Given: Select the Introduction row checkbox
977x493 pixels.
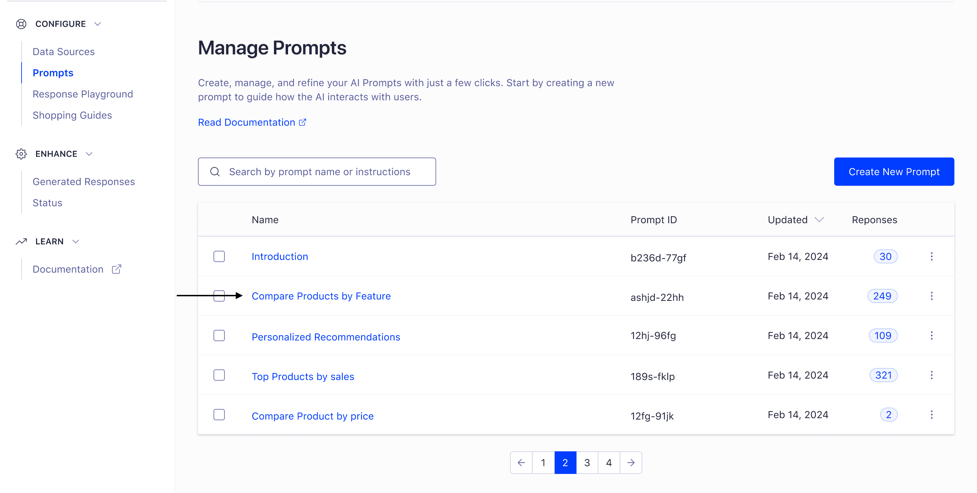Looking at the screenshot, I should pyautogui.click(x=219, y=256).
